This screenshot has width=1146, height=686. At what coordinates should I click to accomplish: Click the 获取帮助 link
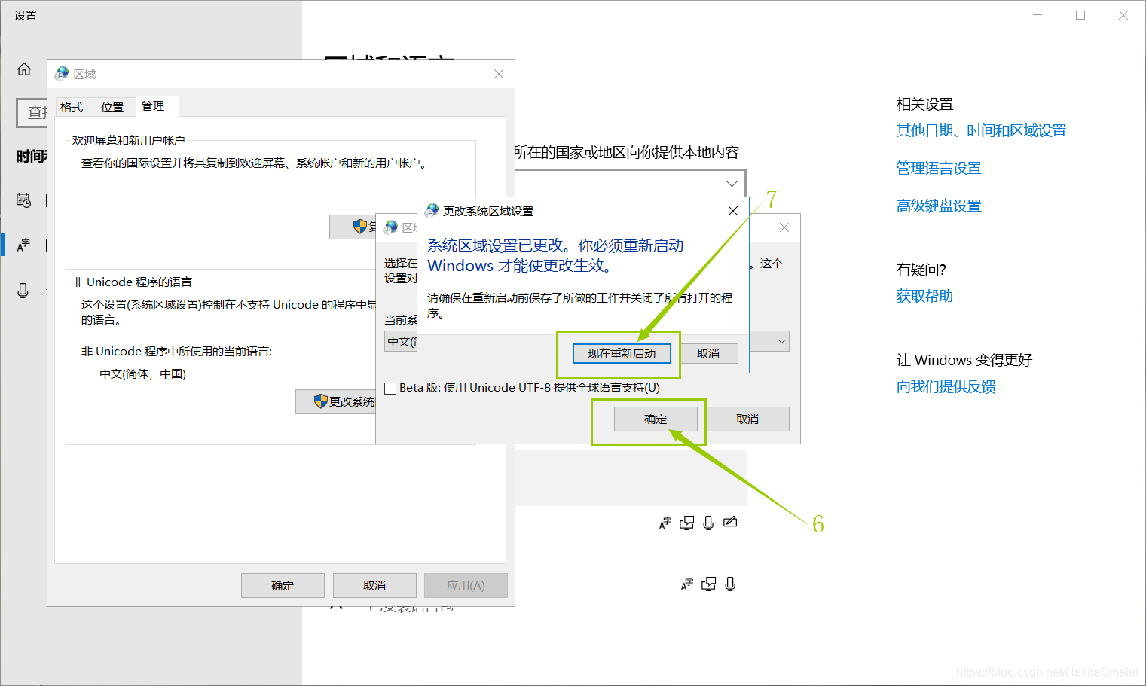tap(924, 296)
